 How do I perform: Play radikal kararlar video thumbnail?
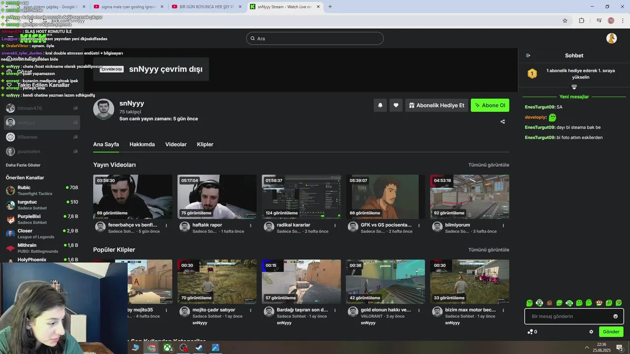click(301, 197)
